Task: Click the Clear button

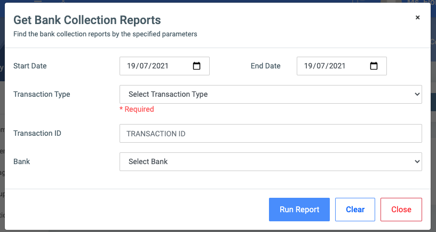Action: click(x=355, y=210)
